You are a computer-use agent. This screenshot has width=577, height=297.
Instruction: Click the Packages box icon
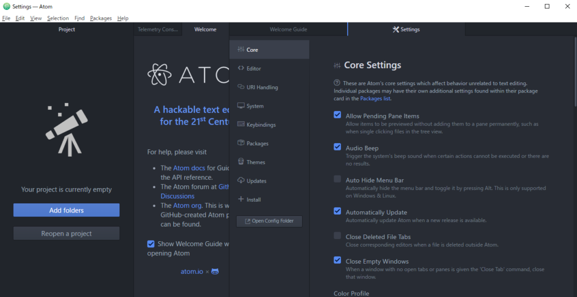(x=241, y=143)
